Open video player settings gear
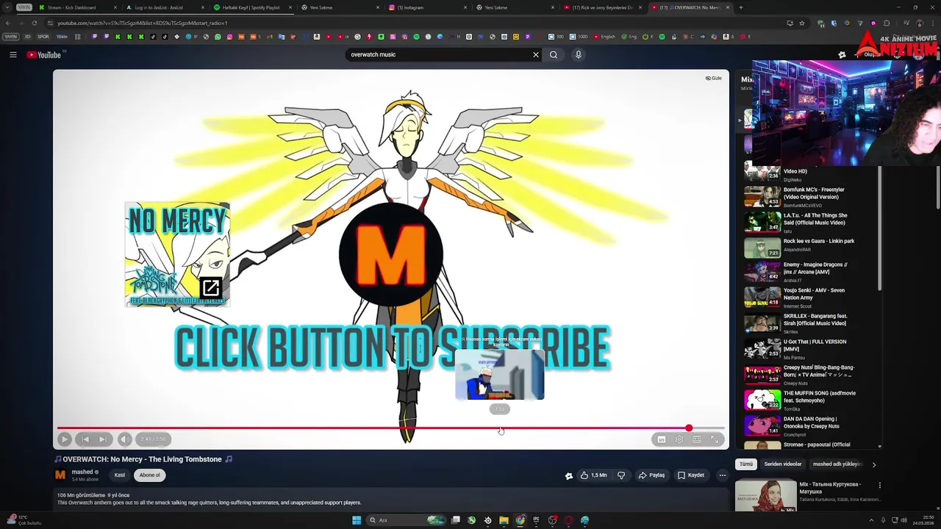The image size is (941, 529). coord(679,439)
